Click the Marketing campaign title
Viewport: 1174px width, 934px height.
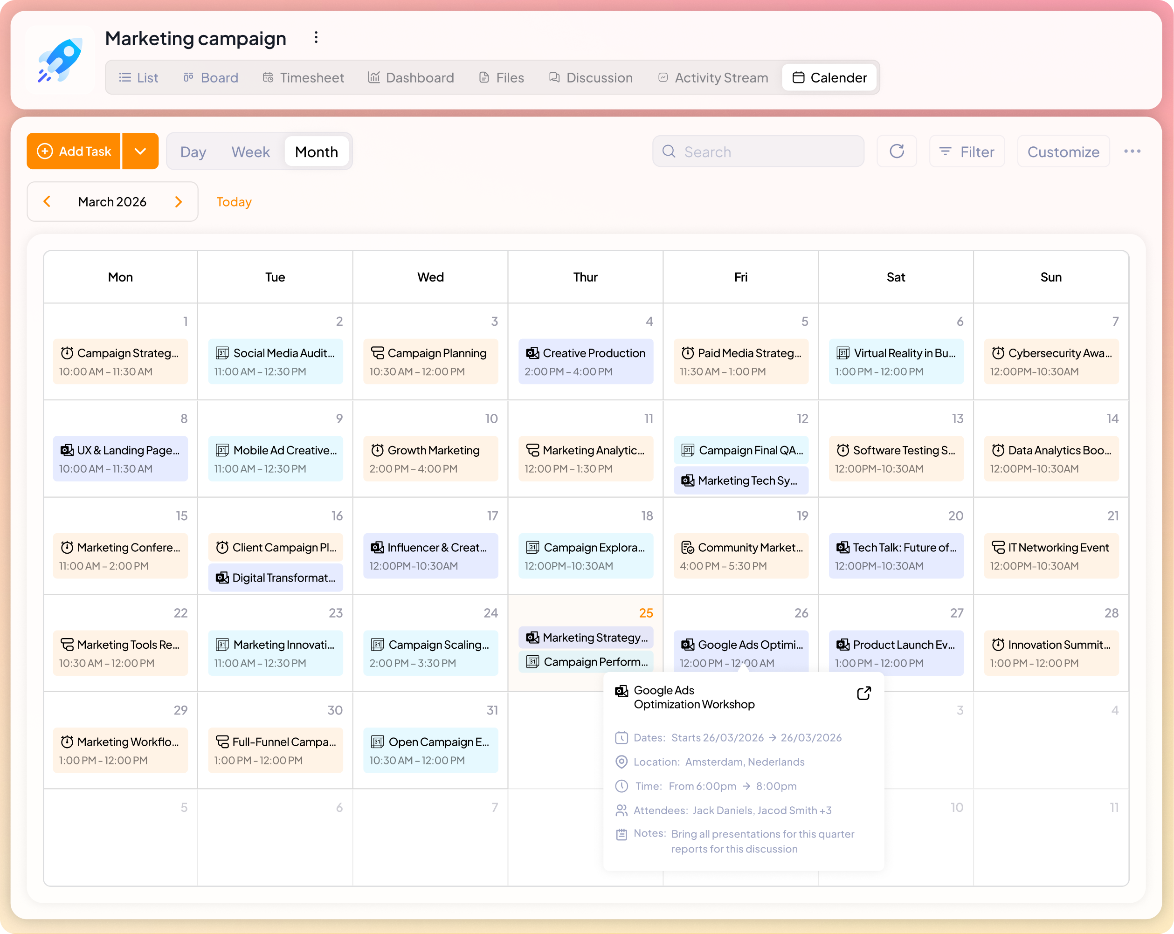click(x=195, y=38)
